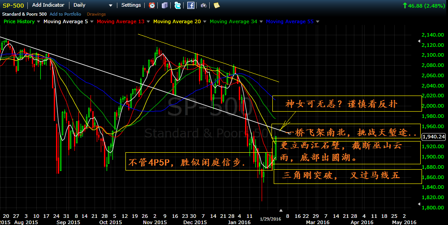Viewport: 448px width, 225px height.
Task: Click the Moving Average 20 label
Action: pyautogui.click(x=177, y=21)
